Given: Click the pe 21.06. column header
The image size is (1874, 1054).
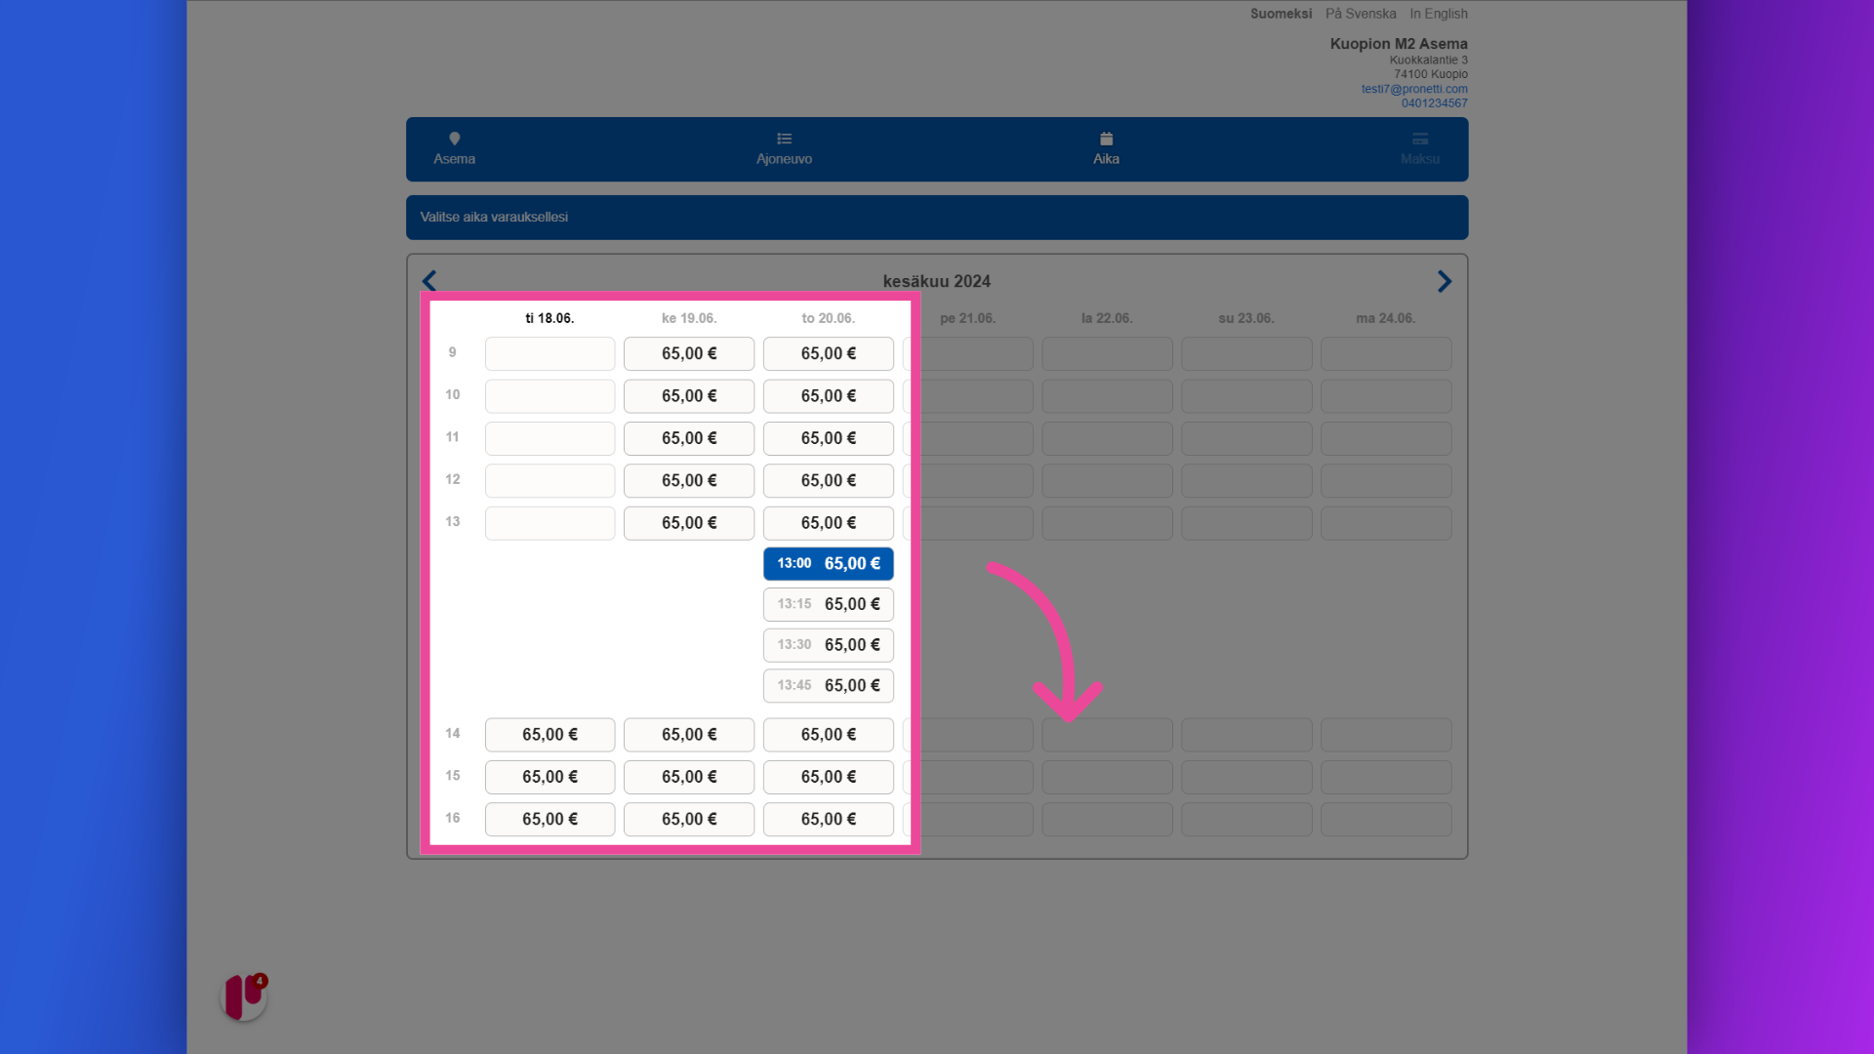Looking at the screenshot, I should point(967,318).
